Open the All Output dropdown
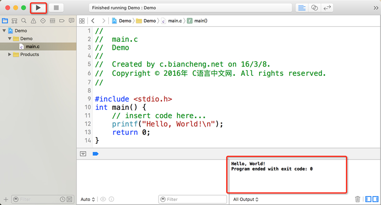 [245, 199]
